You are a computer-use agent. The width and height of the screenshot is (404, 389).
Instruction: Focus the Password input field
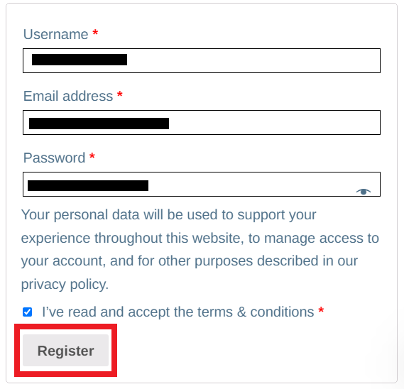202,184
